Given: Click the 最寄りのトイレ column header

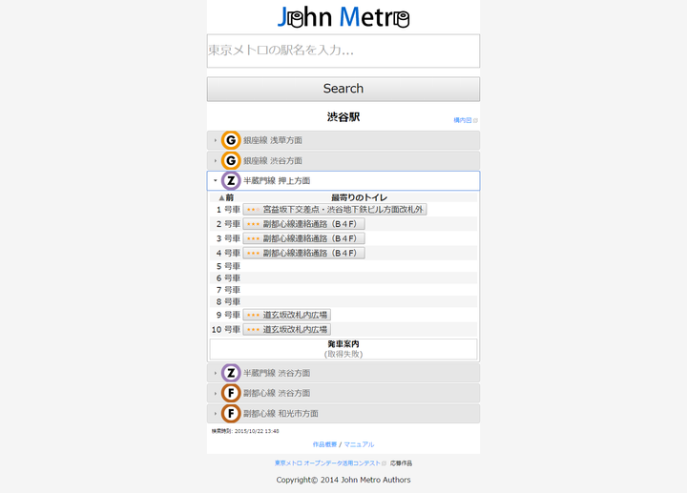Looking at the screenshot, I should 360,197.
